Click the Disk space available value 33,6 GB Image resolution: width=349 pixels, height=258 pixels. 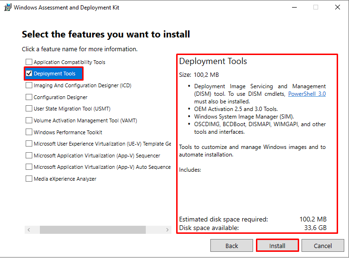pos(315,228)
